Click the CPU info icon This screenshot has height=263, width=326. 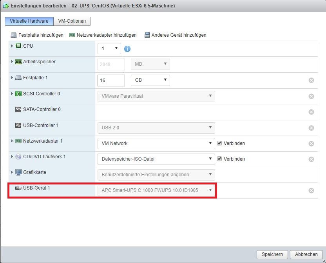[x=127, y=49]
